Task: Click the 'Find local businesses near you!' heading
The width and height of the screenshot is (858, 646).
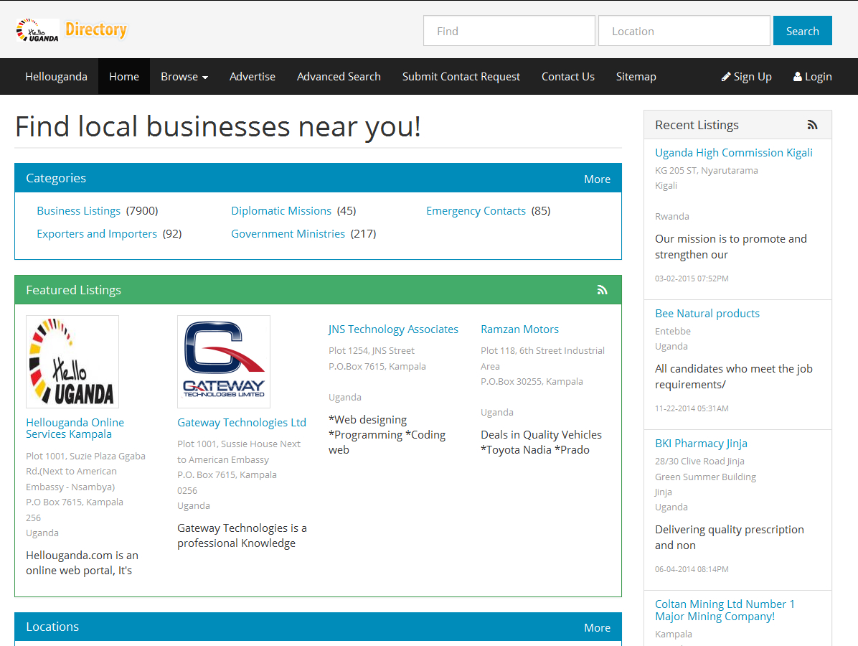Action: pyautogui.click(x=218, y=127)
